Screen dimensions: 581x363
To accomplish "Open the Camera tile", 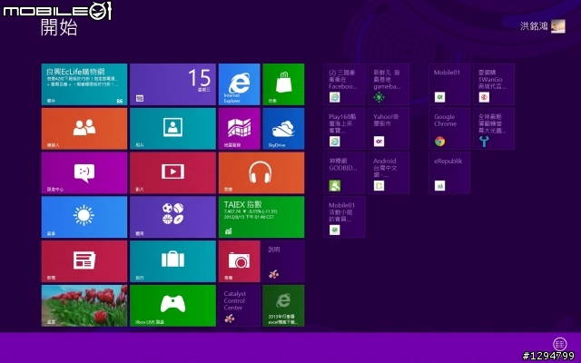I will point(240,261).
